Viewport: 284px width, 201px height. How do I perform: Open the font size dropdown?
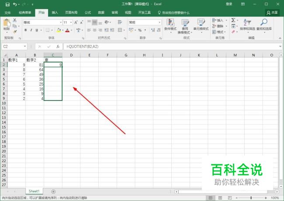[x=71, y=22]
